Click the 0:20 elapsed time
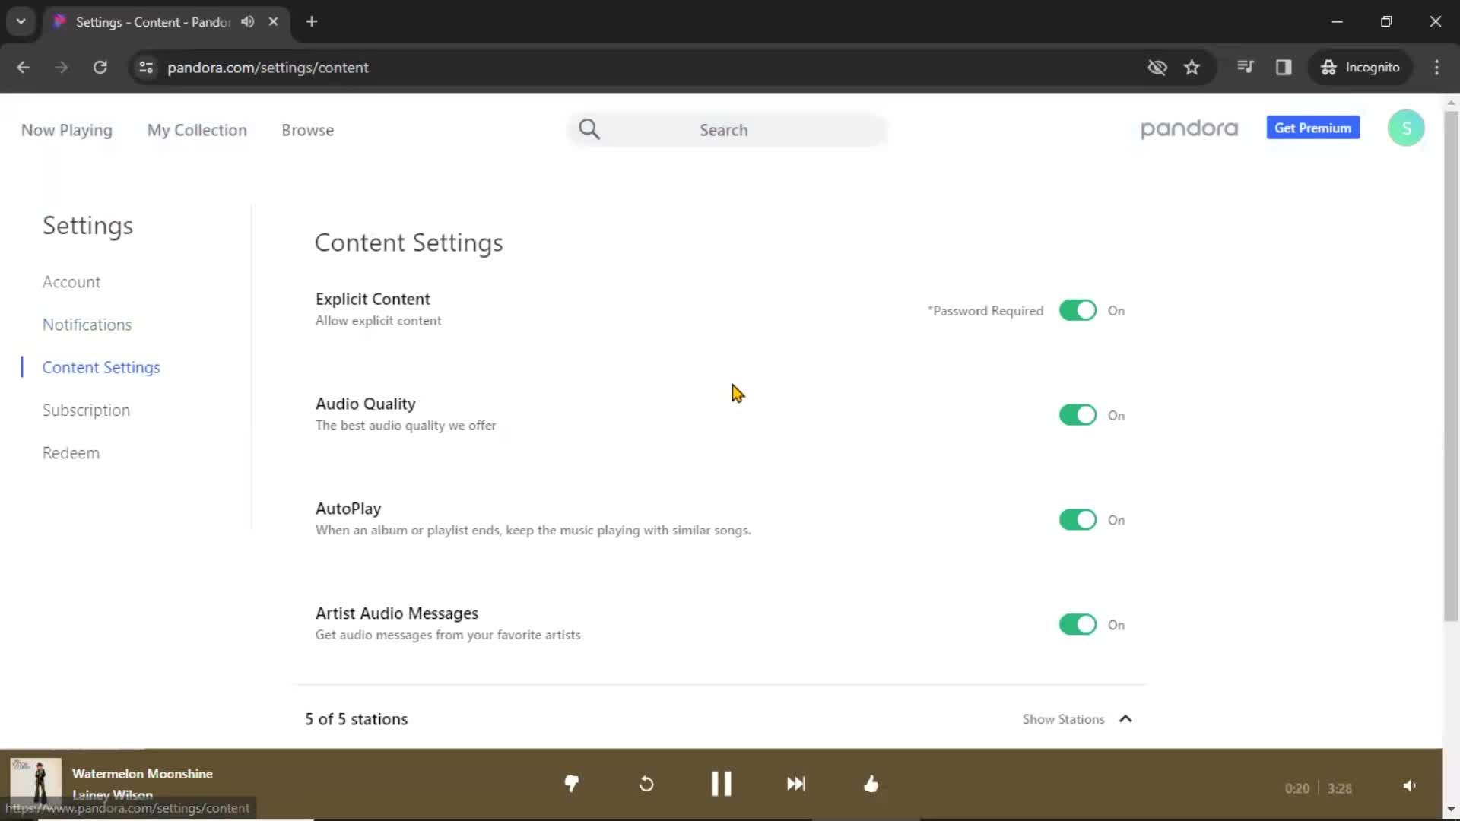This screenshot has width=1460, height=821. (x=1297, y=789)
